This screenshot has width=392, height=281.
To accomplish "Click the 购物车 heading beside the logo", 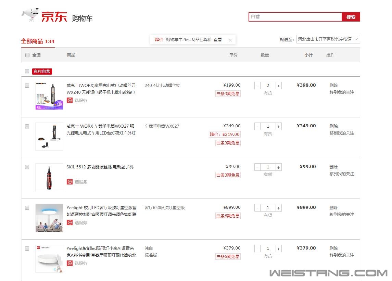I will pos(82,18).
